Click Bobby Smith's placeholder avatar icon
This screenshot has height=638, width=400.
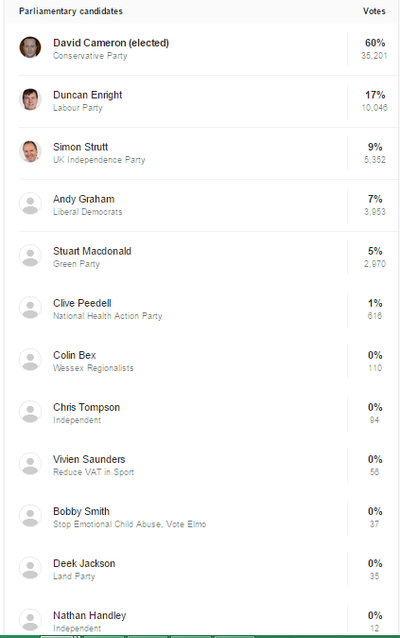(30, 516)
